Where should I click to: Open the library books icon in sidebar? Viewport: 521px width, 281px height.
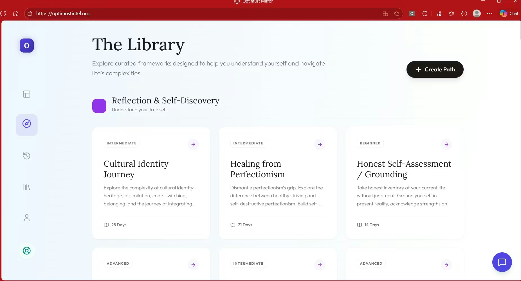(27, 187)
